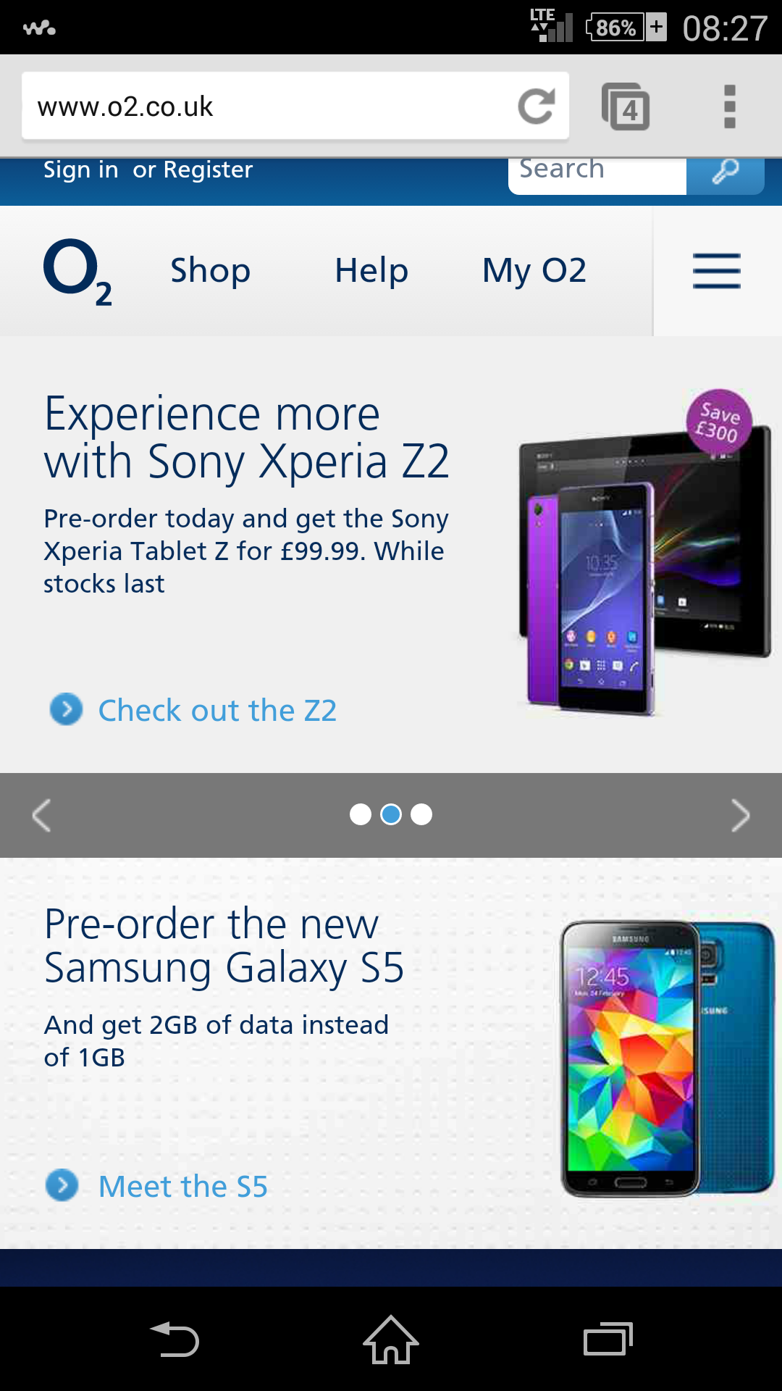782x1391 pixels.
Task: Tap the magnifier search button
Action: click(725, 172)
